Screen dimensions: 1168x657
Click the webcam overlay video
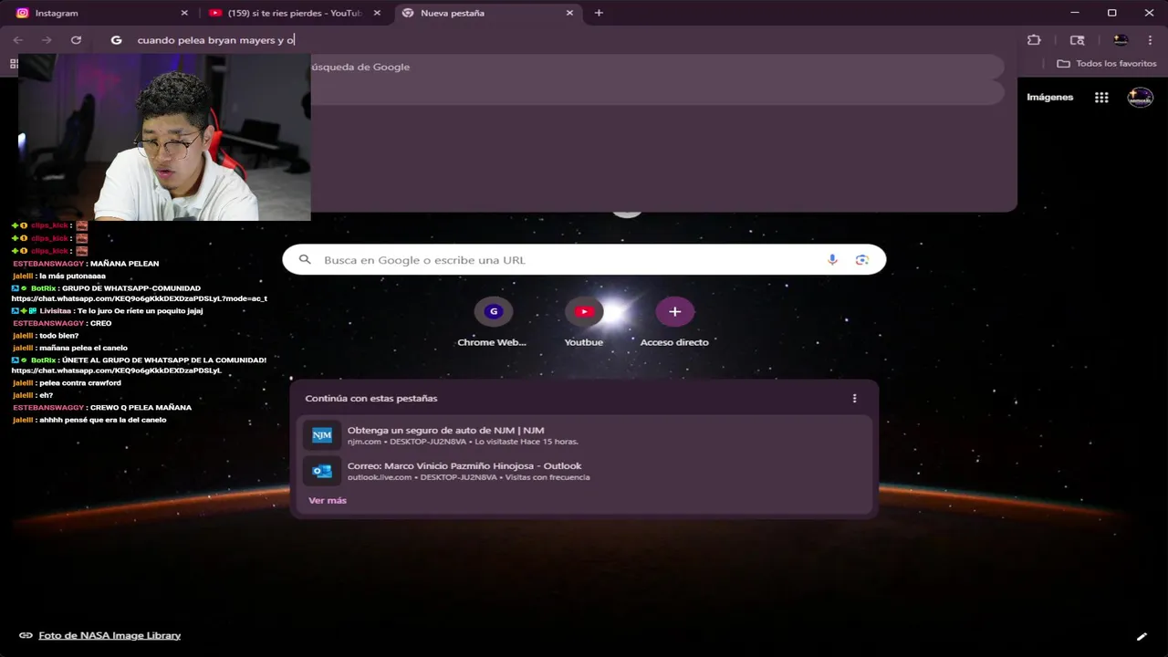(x=164, y=137)
